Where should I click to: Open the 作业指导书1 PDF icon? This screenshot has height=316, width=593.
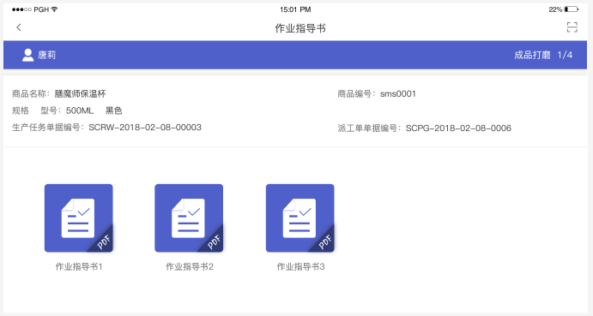click(79, 218)
